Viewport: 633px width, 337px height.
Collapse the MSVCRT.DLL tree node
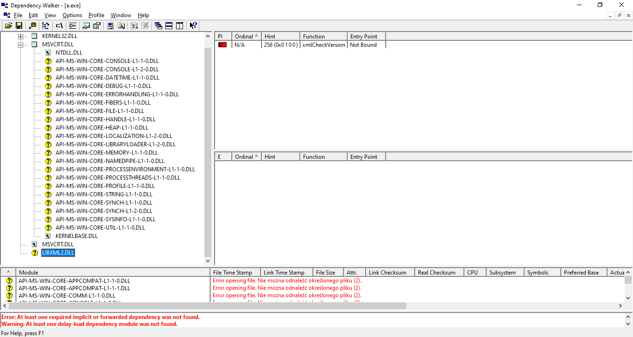tap(20, 44)
